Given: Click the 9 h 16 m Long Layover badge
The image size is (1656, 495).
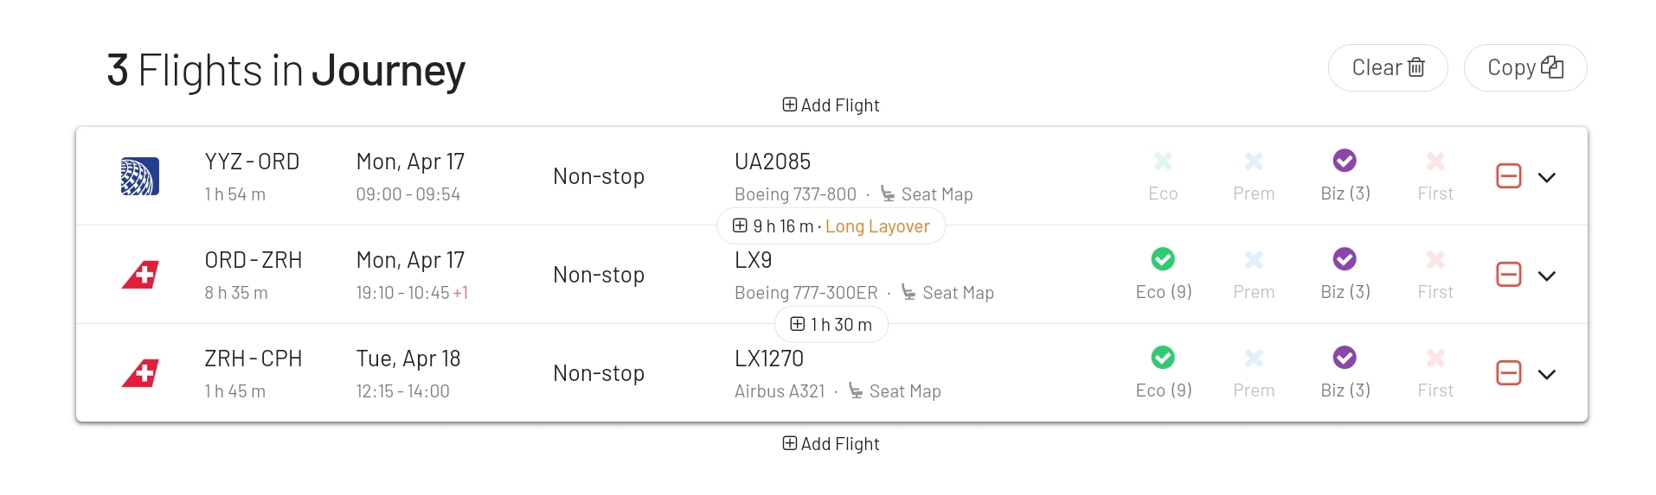Looking at the screenshot, I should [831, 226].
